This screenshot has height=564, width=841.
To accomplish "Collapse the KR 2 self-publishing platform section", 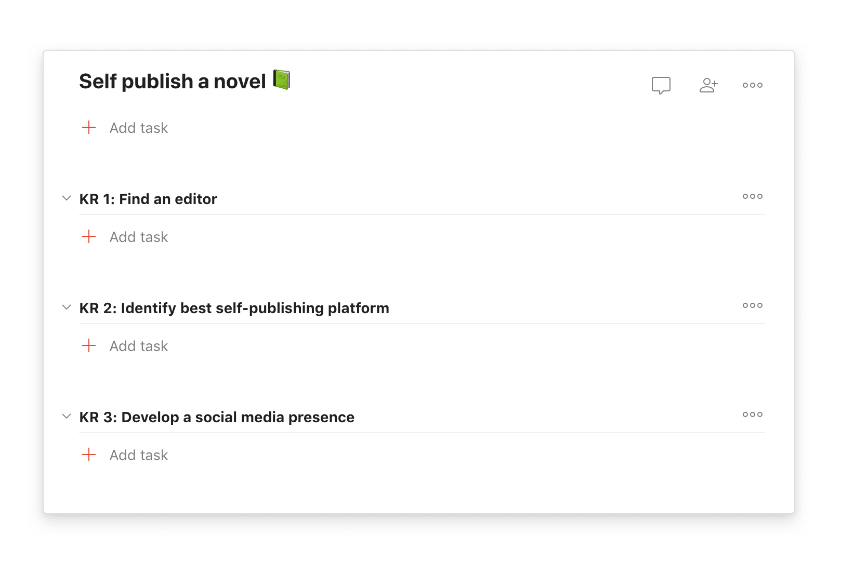I will tap(66, 306).
